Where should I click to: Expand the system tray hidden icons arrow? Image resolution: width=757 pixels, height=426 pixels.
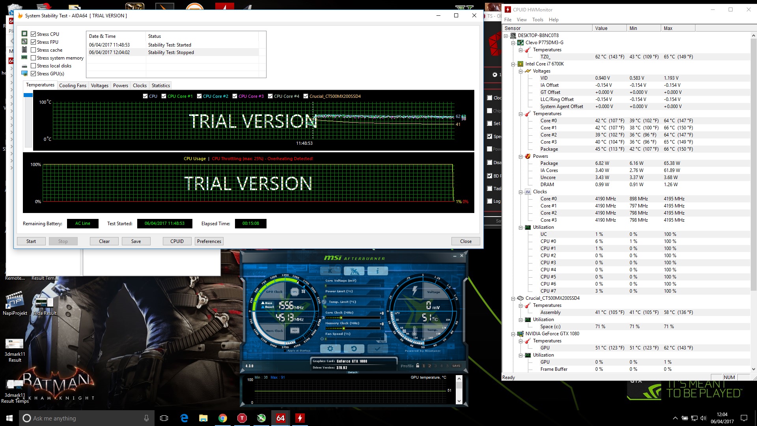pyautogui.click(x=675, y=418)
